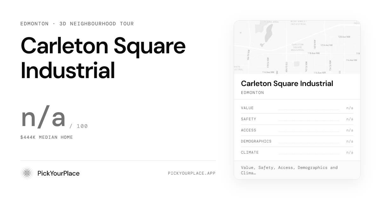Click the EDMONTON · 3D NEIGHBOURHOOD TOUR header
The image size is (381, 200).
[77, 24]
